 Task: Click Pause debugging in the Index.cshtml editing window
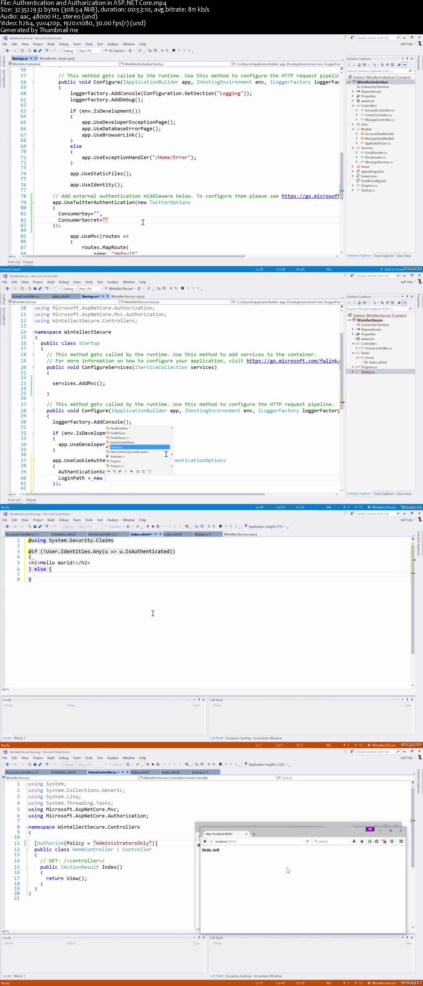point(147,526)
